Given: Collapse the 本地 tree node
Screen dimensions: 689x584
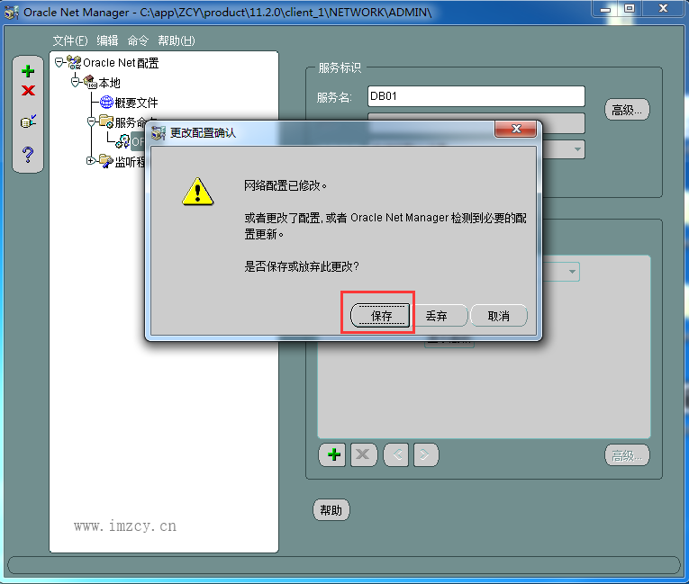Looking at the screenshot, I should pyautogui.click(x=75, y=82).
